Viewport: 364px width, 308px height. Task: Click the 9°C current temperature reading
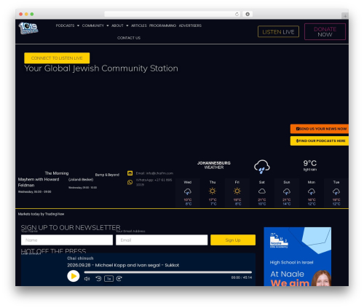pos(310,163)
